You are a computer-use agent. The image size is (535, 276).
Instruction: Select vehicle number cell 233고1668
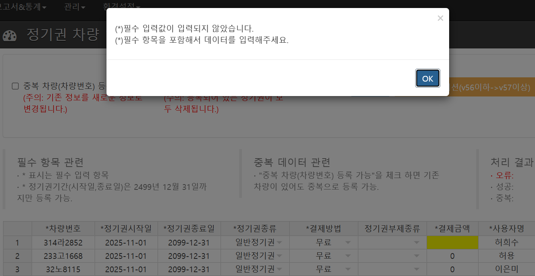(63, 256)
